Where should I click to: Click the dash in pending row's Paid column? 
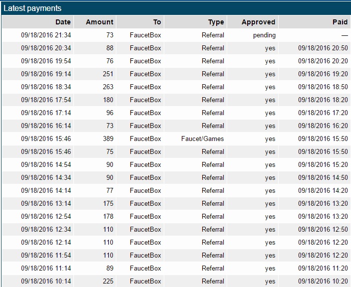[x=345, y=35]
